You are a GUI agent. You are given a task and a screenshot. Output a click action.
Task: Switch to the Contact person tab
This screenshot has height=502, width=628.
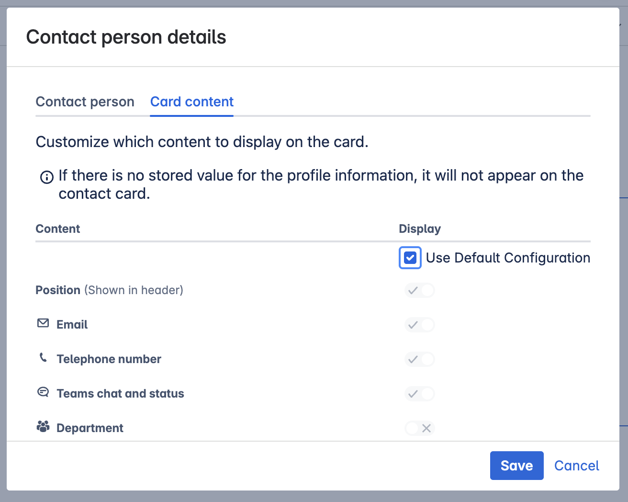point(85,102)
